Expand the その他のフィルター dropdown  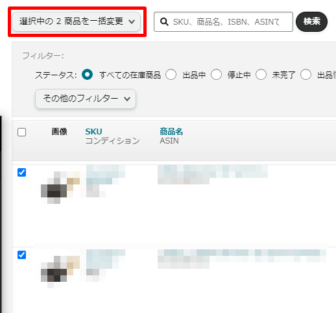(86, 99)
